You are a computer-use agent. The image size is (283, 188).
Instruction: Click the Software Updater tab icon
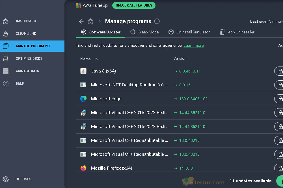point(84,32)
